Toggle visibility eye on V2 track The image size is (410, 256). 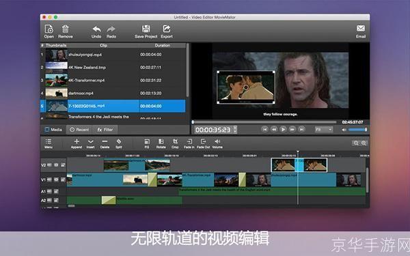point(56,165)
